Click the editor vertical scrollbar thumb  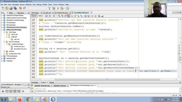[179, 53]
